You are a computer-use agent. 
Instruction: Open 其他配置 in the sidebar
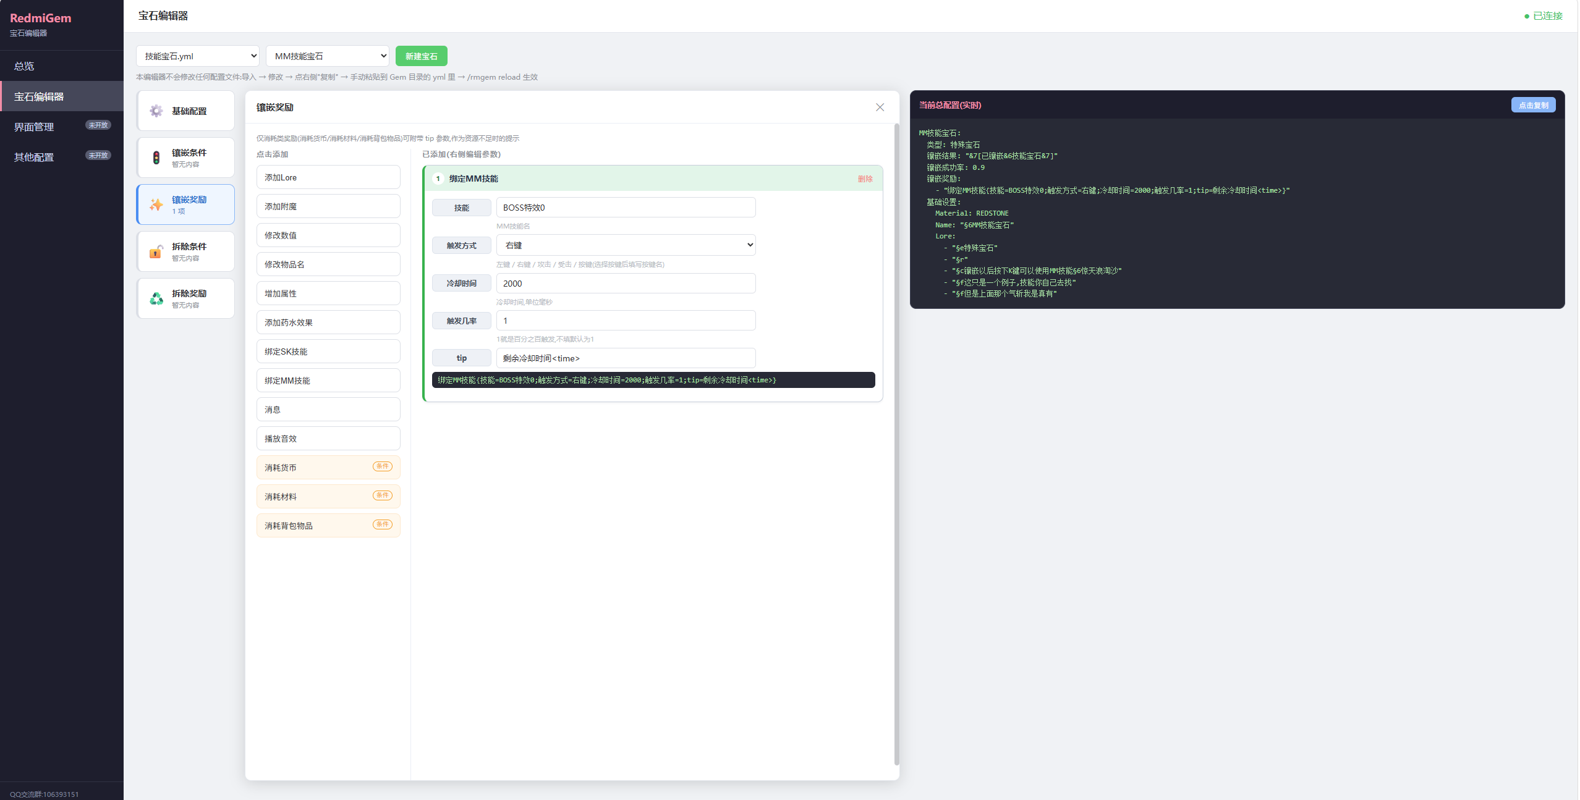(x=62, y=157)
